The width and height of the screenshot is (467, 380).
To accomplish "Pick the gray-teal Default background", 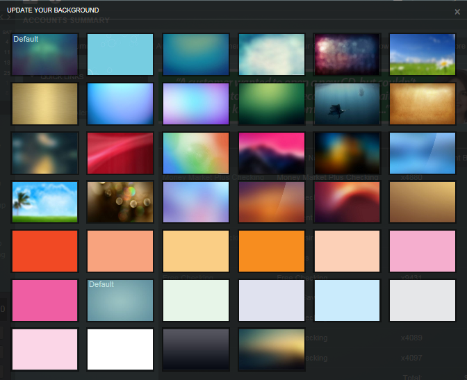I will point(120,301).
